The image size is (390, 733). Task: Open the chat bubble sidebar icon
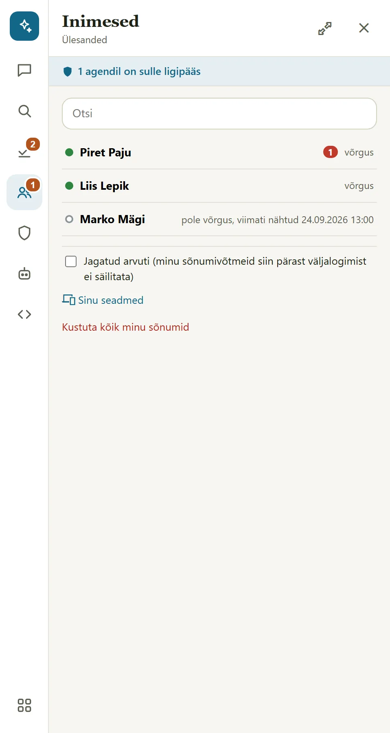tap(24, 70)
